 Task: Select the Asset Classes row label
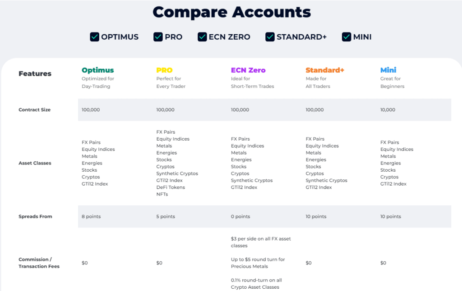tap(35, 163)
